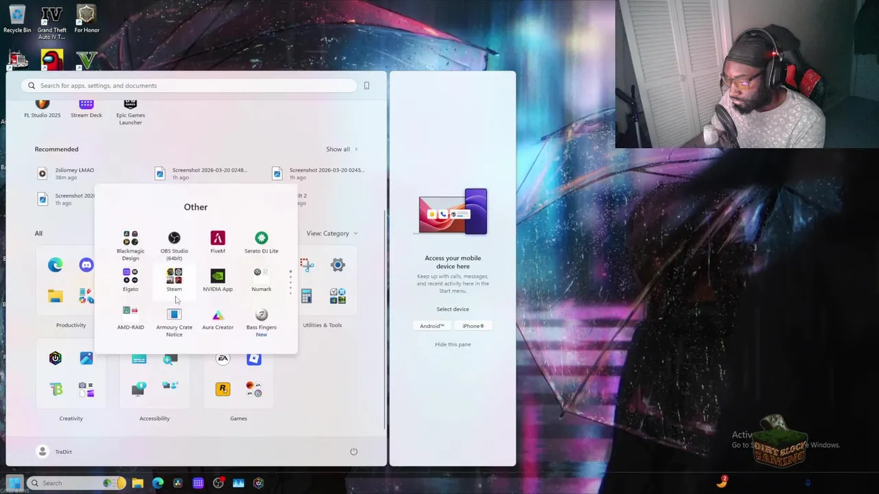Open the AMD-RAID folder

(x=130, y=318)
